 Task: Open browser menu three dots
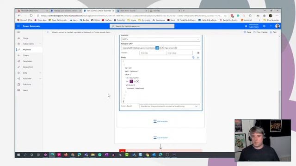pos(277,16)
